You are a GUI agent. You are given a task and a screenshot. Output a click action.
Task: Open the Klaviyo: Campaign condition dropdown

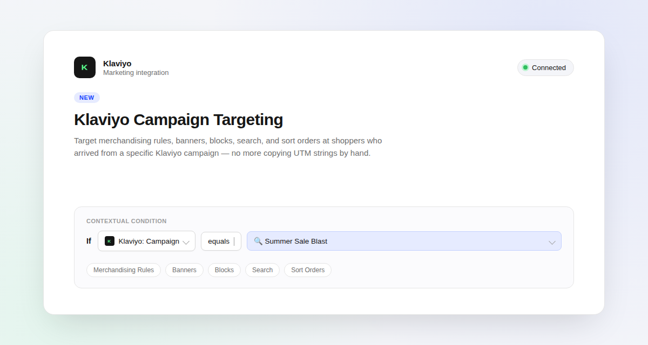(146, 241)
